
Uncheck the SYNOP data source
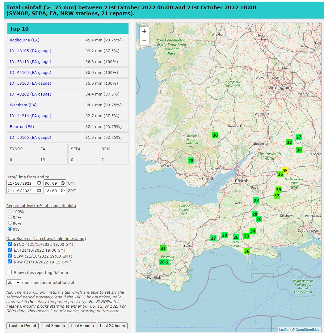point(10,244)
